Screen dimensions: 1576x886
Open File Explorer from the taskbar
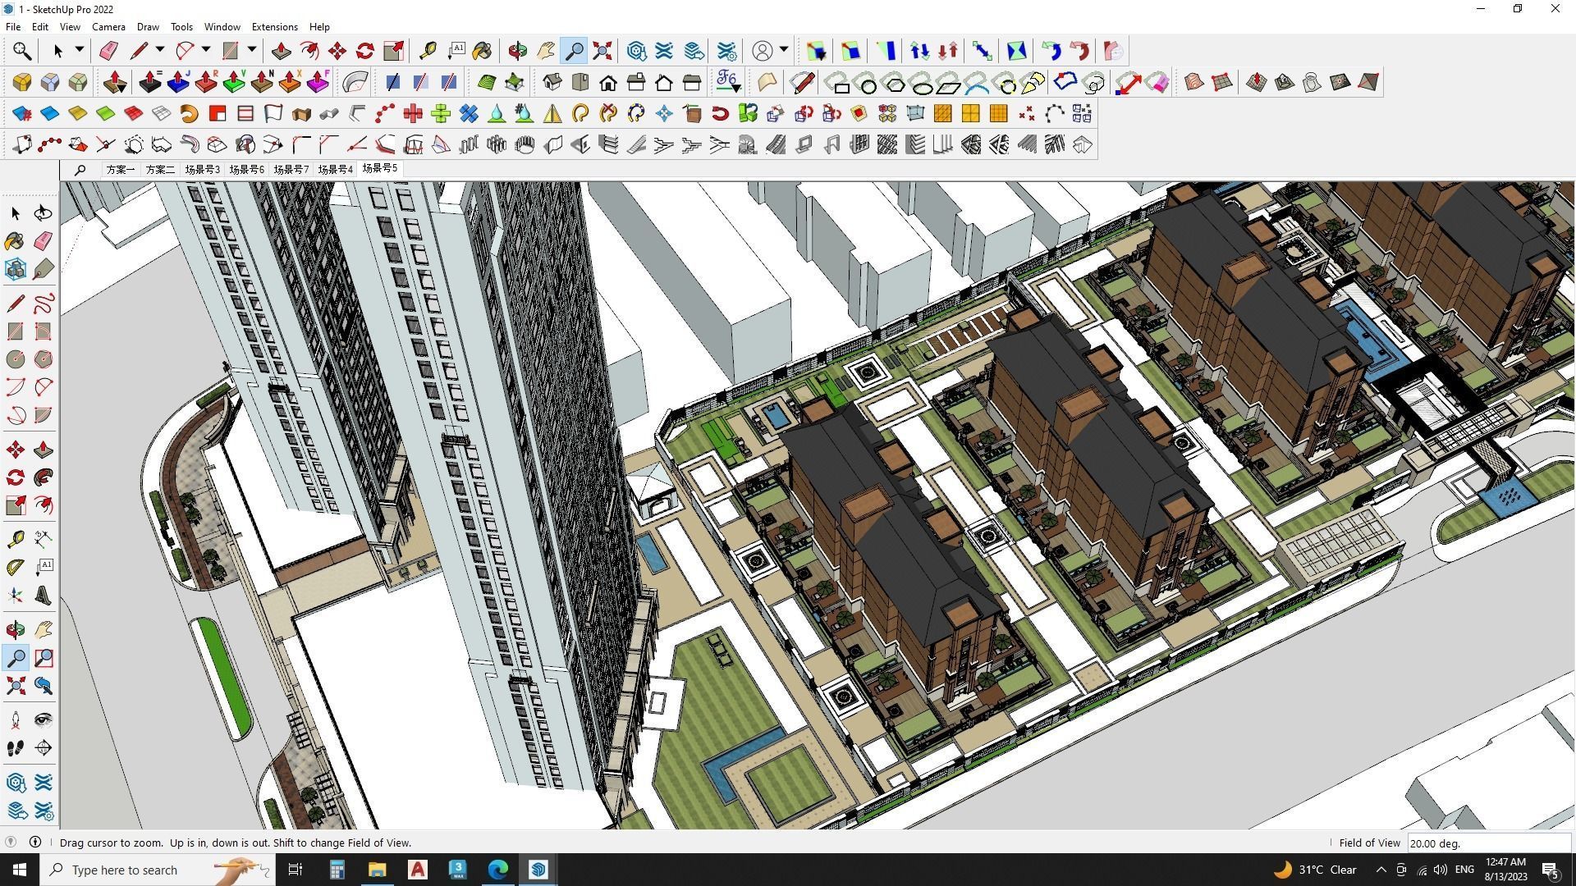377,870
